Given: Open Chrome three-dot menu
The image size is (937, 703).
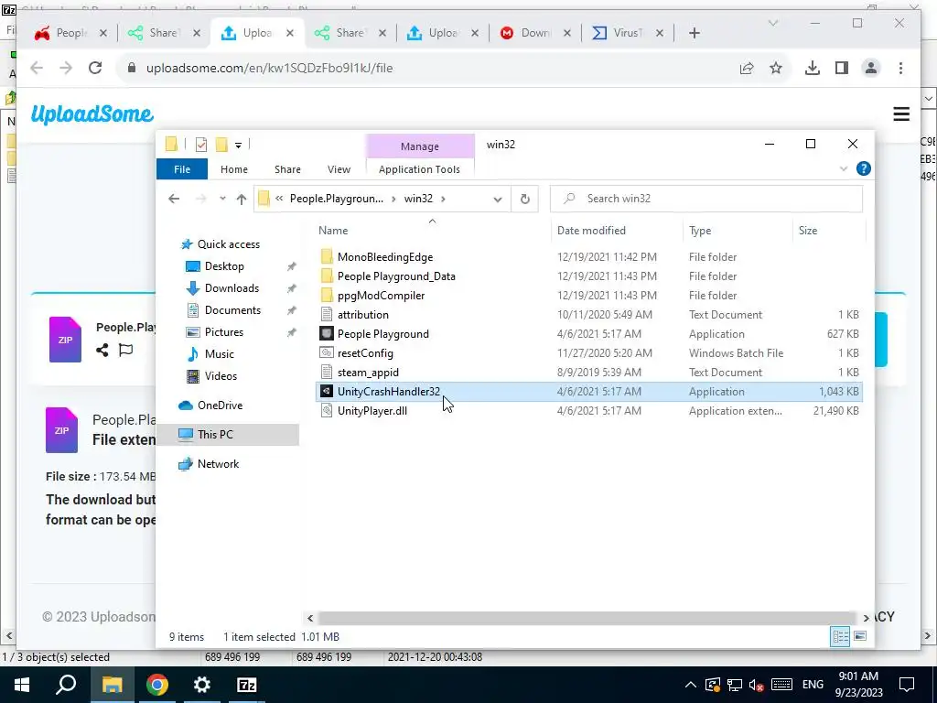Looking at the screenshot, I should 900,68.
